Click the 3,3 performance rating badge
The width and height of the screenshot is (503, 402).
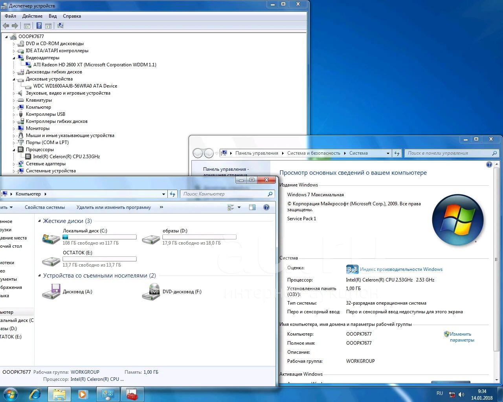[352, 269]
